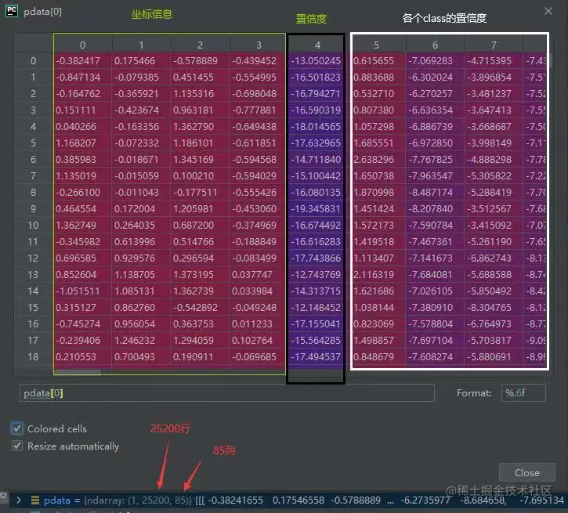Click cell with value 0.037747

point(258,274)
